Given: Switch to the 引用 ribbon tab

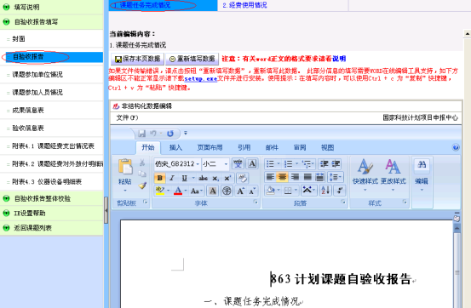Looking at the screenshot, I should coord(244,147).
